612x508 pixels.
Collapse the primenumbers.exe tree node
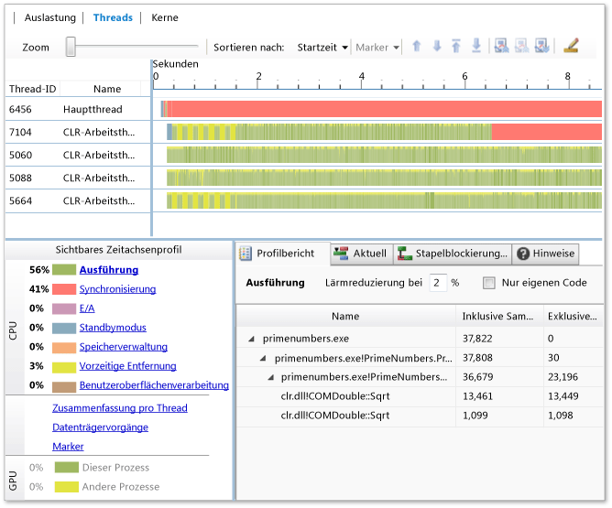(x=251, y=339)
